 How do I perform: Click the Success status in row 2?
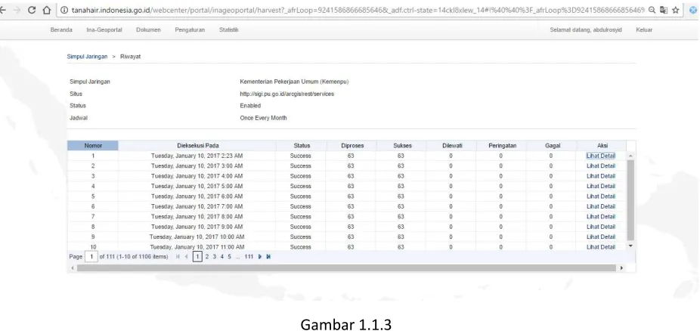tap(300, 166)
